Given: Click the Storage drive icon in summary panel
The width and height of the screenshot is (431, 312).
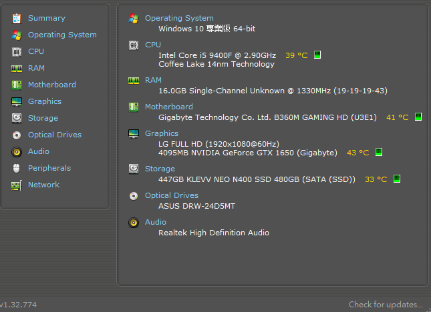Looking at the screenshot, I should coord(134,169).
